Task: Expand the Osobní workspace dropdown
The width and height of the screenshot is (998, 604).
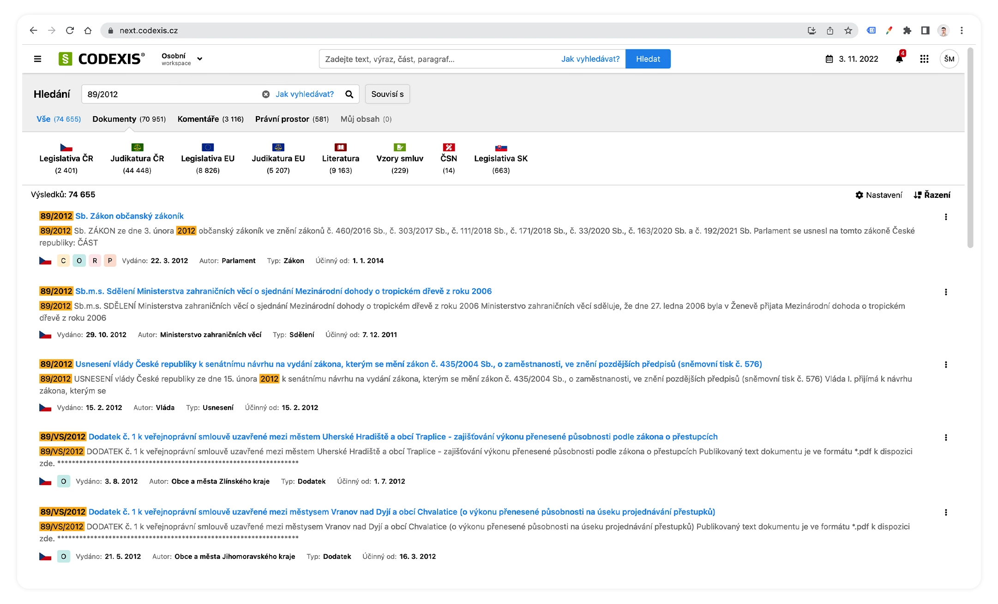Action: (200, 59)
